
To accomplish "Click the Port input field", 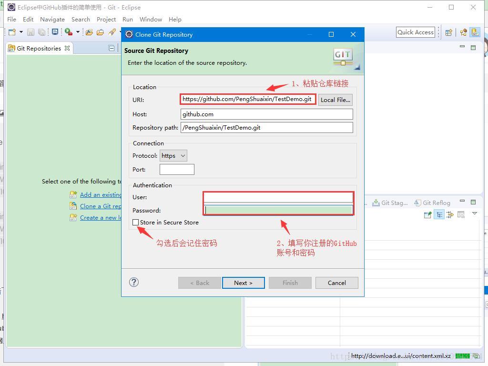I will [x=177, y=169].
